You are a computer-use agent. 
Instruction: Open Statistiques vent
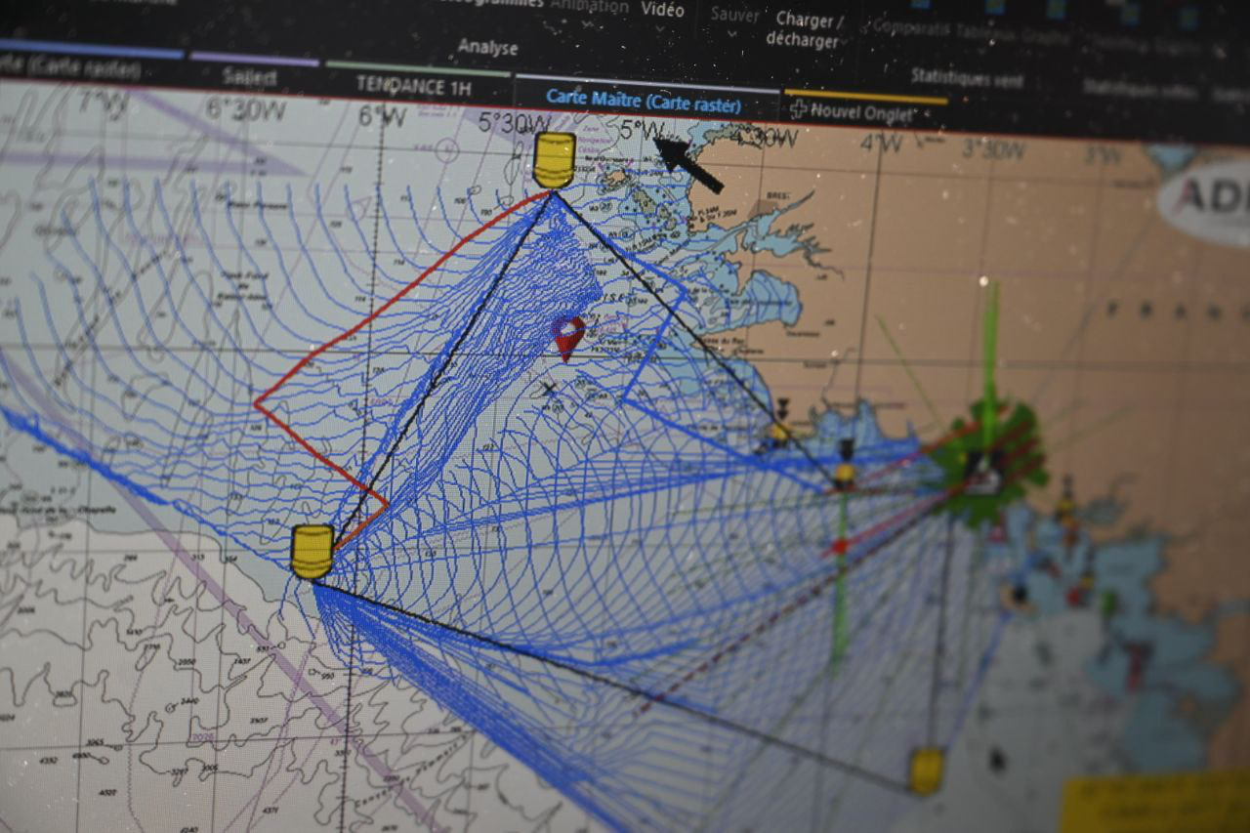967,79
